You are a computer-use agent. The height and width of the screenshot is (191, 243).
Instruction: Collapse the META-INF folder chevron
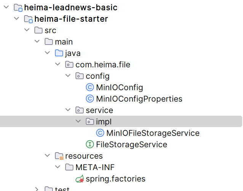[x=58, y=167]
